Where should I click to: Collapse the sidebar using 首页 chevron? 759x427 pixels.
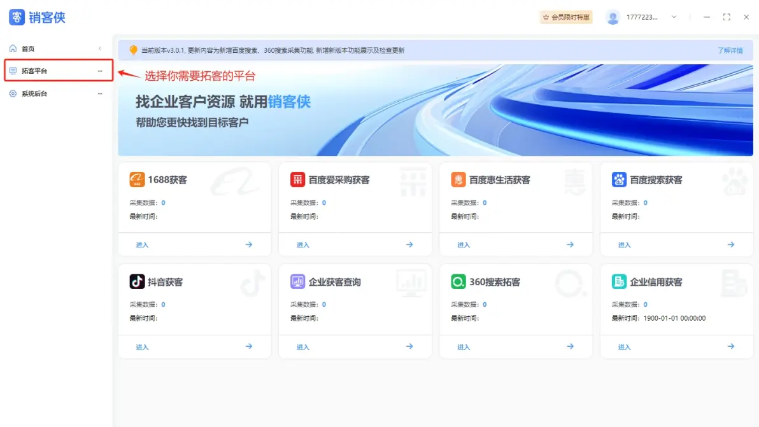[x=100, y=48]
